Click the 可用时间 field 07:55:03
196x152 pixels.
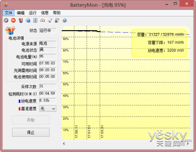pos(48,63)
